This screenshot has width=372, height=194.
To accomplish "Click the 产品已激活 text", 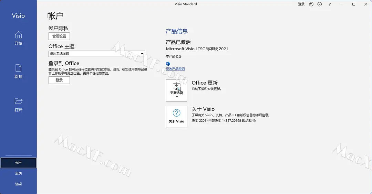I will click(x=178, y=42).
